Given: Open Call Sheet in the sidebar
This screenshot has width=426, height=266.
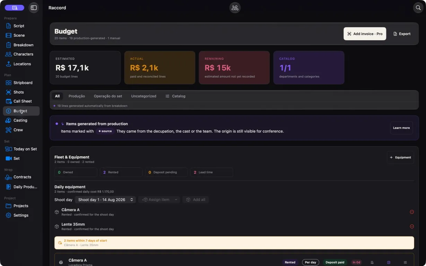Looking at the screenshot, I should click(21, 101).
